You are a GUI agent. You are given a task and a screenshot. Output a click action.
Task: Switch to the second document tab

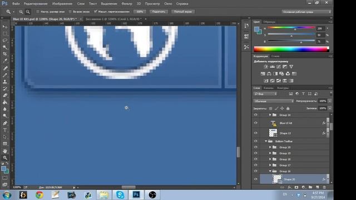pyautogui.click(x=113, y=19)
